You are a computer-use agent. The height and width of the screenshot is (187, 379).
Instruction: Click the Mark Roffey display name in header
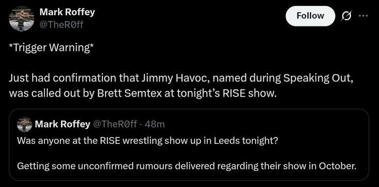click(x=67, y=12)
